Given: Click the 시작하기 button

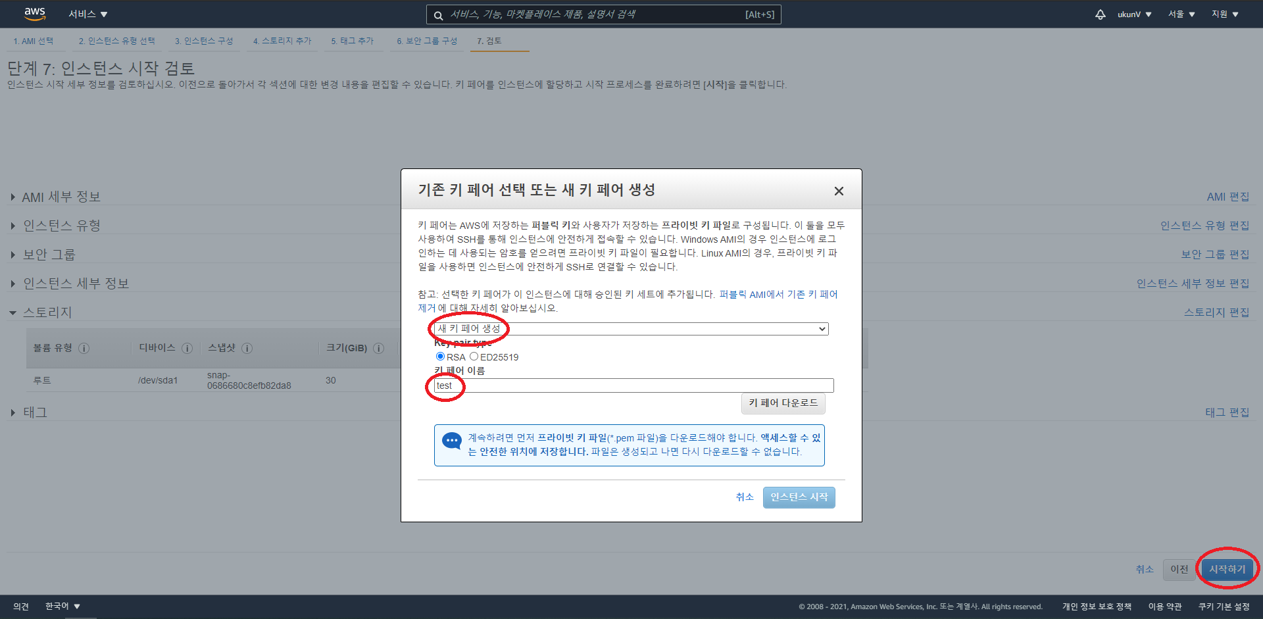Looking at the screenshot, I should coord(1227,569).
